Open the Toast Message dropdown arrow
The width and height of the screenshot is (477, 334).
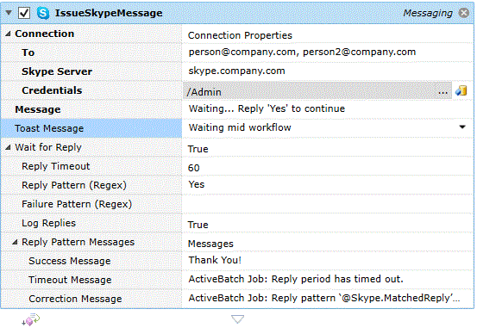(462, 127)
